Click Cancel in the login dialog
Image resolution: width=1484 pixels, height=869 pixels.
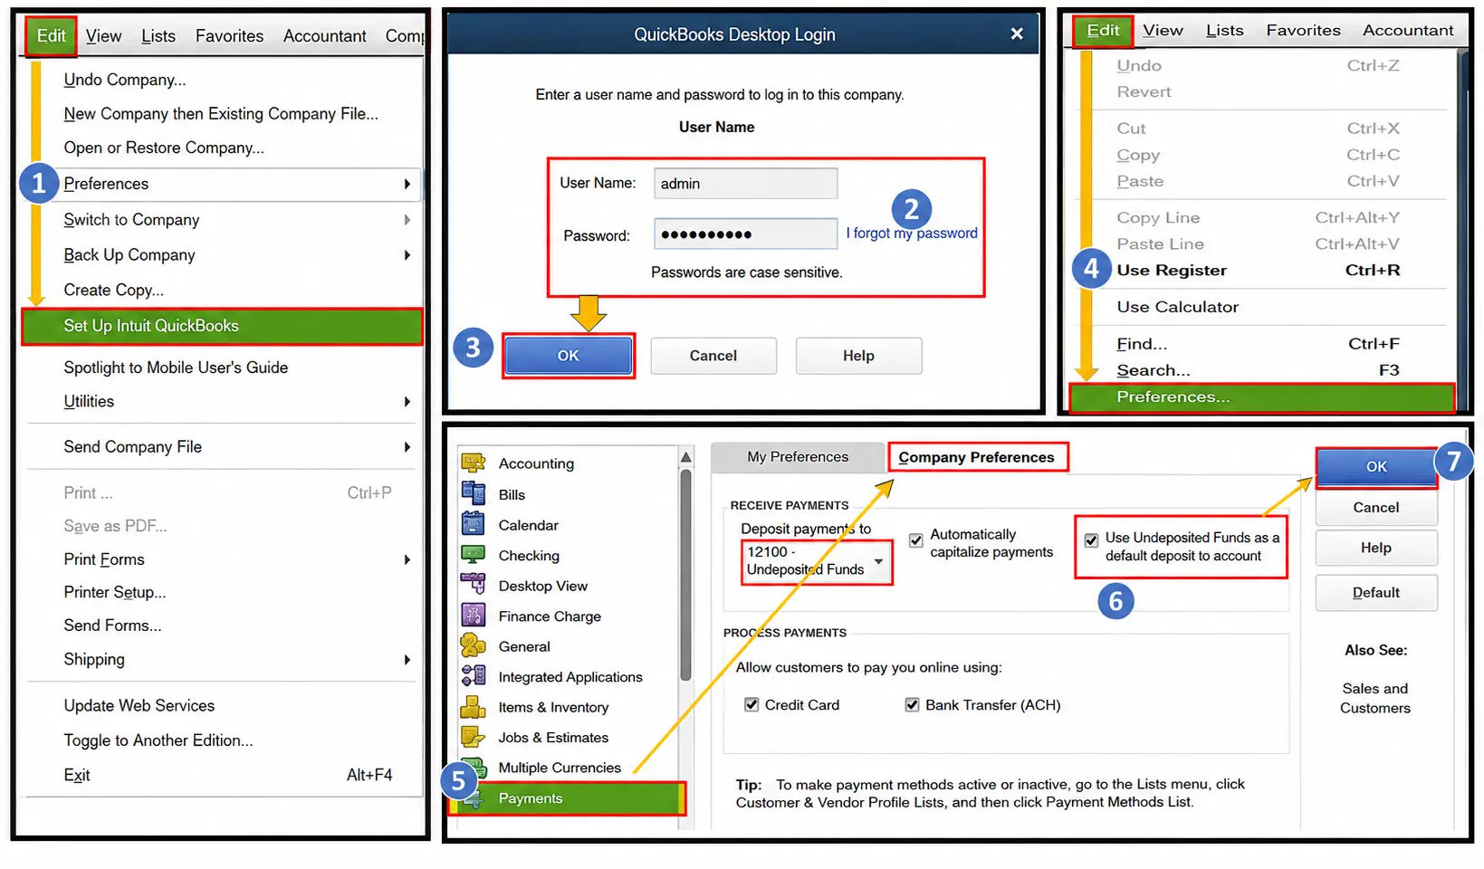pyautogui.click(x=713, y=356)
